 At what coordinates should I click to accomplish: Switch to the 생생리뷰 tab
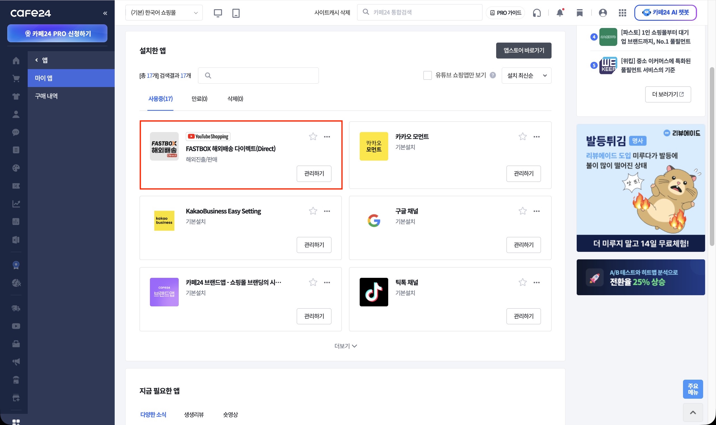(x=194, y=414)
